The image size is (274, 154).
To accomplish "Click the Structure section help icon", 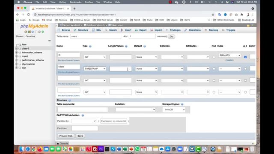I will tap(69, 101).
